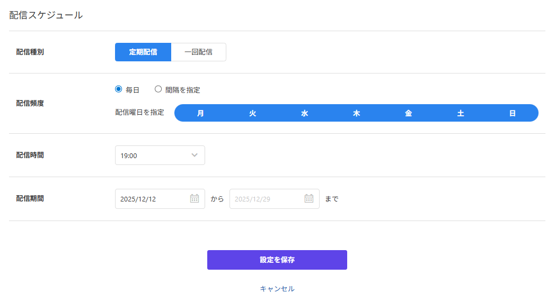Image resolution: width=556 pixels, height=303 pixels.
Task: Open the 19:00 delivery time dropdown
Action: click(x=154, y=155)
